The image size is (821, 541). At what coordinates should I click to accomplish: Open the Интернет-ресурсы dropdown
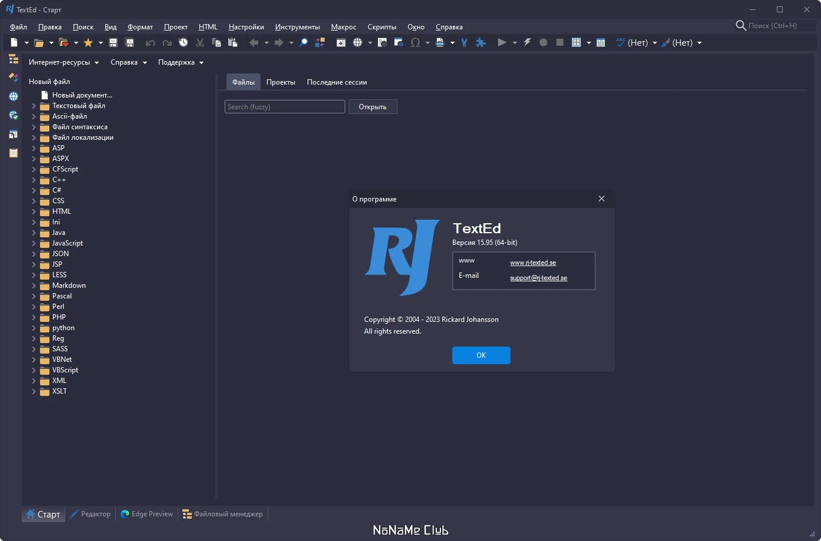[x=64, y=62]
